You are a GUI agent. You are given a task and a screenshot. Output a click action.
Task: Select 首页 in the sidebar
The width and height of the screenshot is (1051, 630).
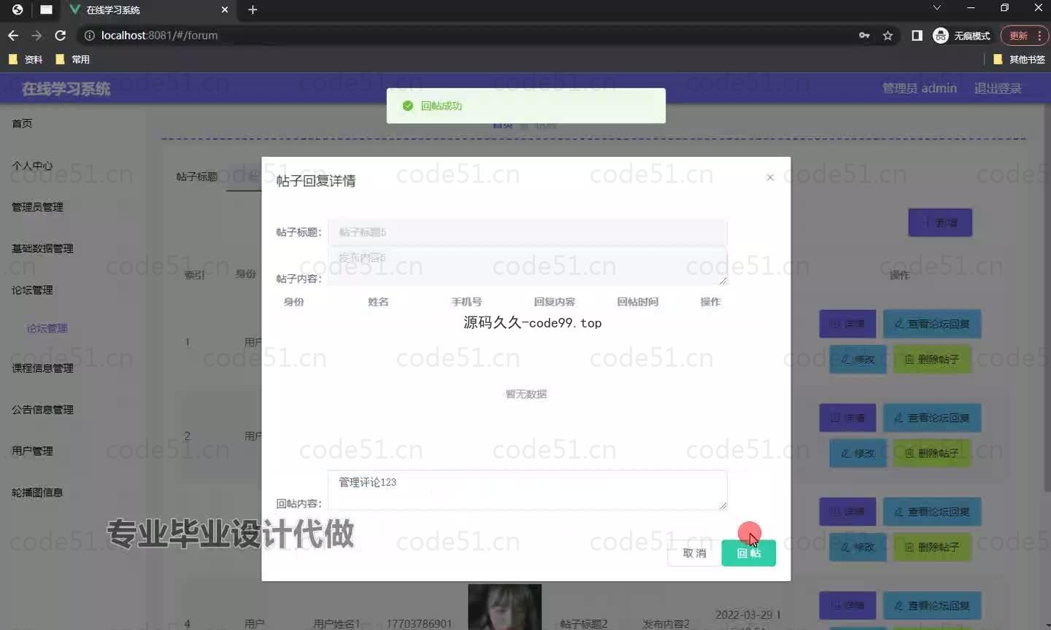point(22,123)
